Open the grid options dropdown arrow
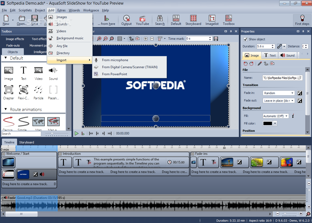The width and height of the screenshot is (312, 223). point(125,38)
